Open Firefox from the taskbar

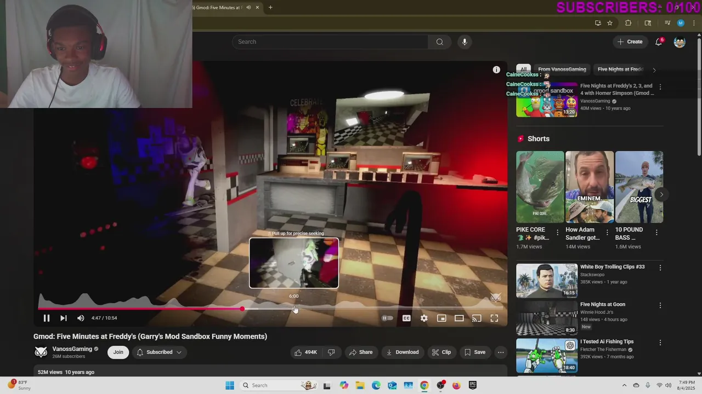pyautogui.click(x=456, y=385)
